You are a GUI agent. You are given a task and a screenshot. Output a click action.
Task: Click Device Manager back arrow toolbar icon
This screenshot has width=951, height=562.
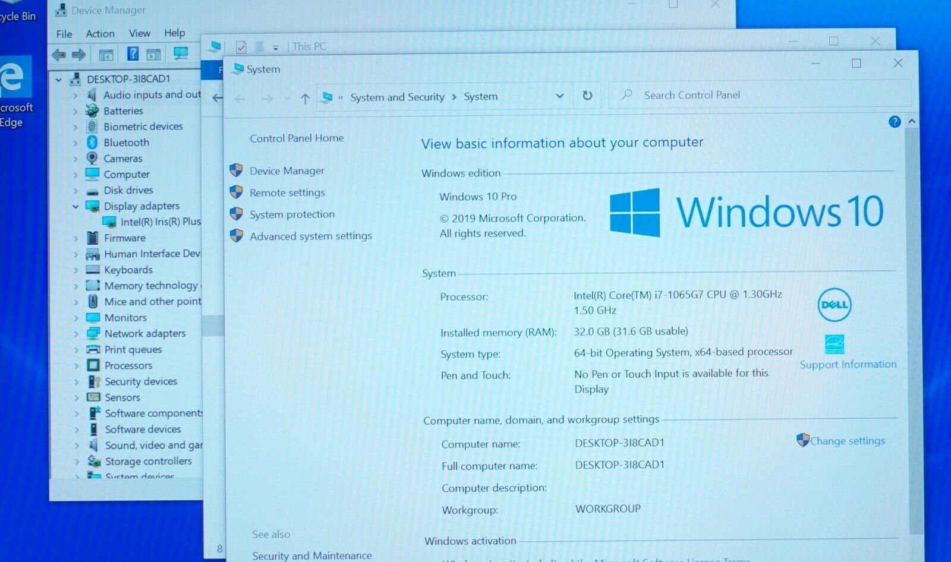click(x=59, y=55)
